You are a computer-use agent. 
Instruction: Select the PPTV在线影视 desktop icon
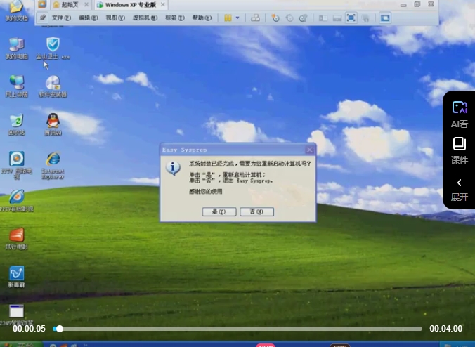(x=16, y=200)
